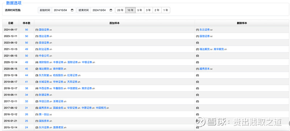This screenshot has width=290, height=131.
Task: Open the 25 sample count link
Action: point(26,121)
